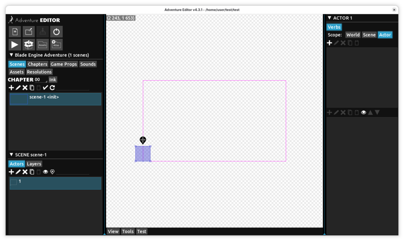Click greyed edit verb pencil icon

[336, 43]
